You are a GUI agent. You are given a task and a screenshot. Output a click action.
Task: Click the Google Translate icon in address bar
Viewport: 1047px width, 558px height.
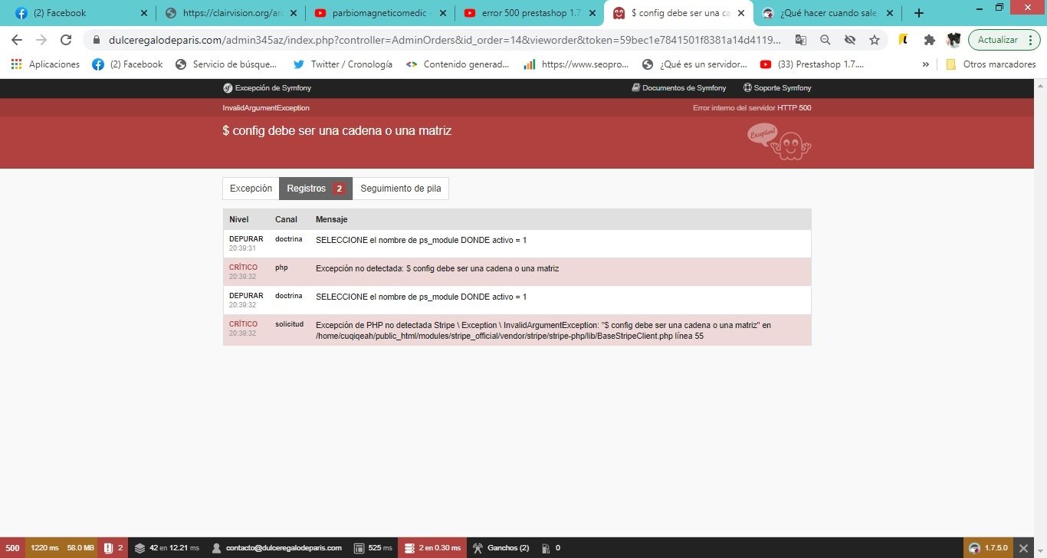(800, 40)
